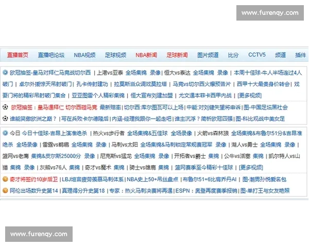The height and width of the screenshot is (247, 309).
Task: Open 谁能笑傲欧洲之巅？ link
Action: coord(33,119)
